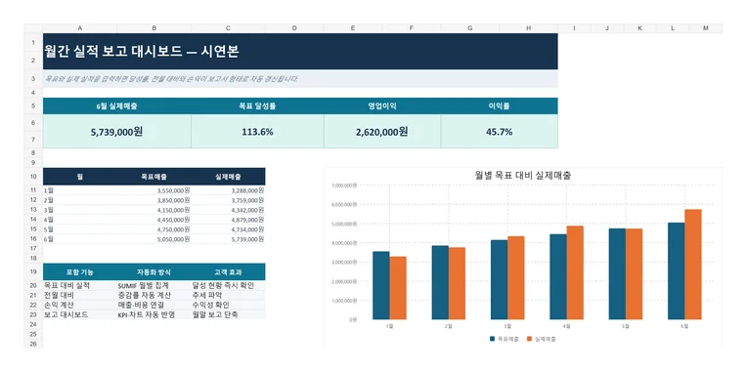Click actual sales cell 3,288,000원
Image resolution: width=746 pixels, height=372 pixels.
coord(229,190)
